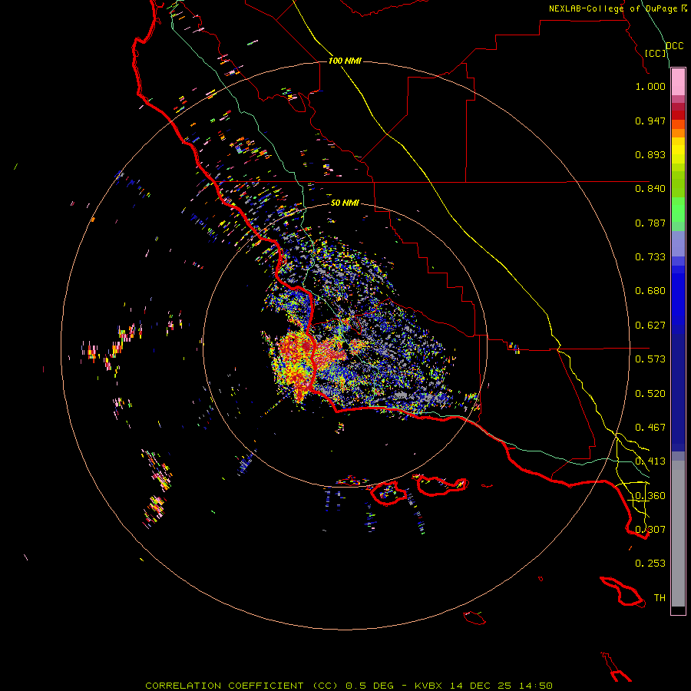This screenshot has width=691, height=691.
Task: Click the 0.680 legend value
Action: click(650, 291)
